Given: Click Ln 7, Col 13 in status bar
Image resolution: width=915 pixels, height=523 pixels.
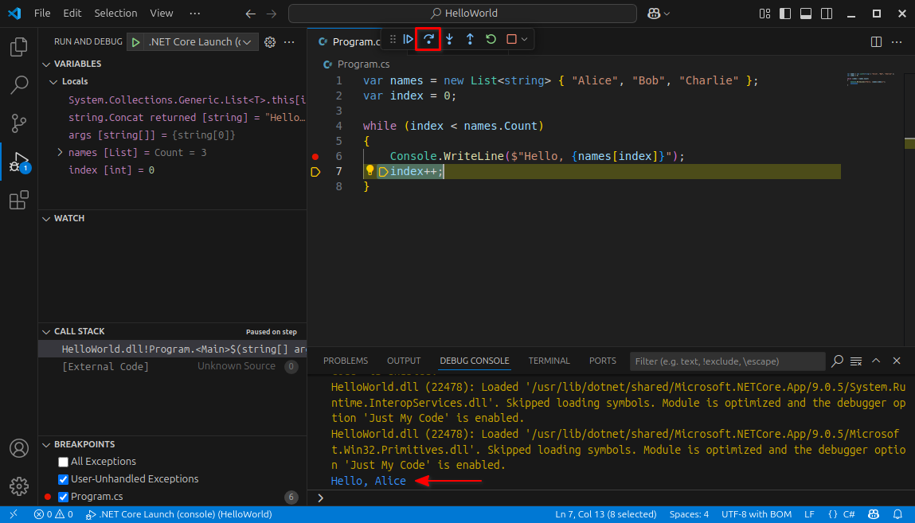Looking at the screenshot, I should click(606, 514).
